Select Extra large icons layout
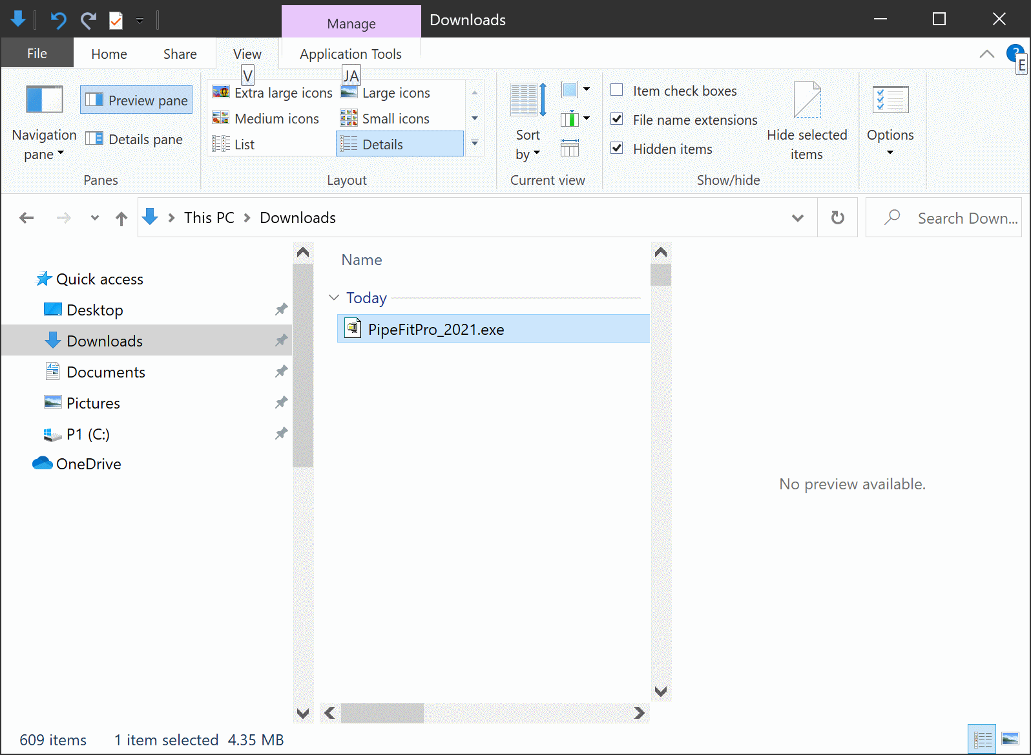The height and width of the screenshot is (755, 1031). [273, 92]
